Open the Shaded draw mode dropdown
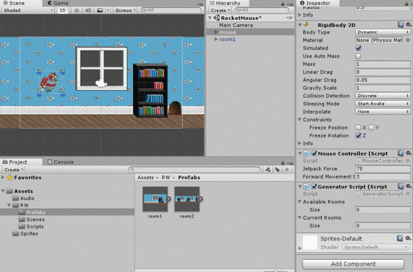The height and width of the screenshot is (272, 413). [28, 10]
